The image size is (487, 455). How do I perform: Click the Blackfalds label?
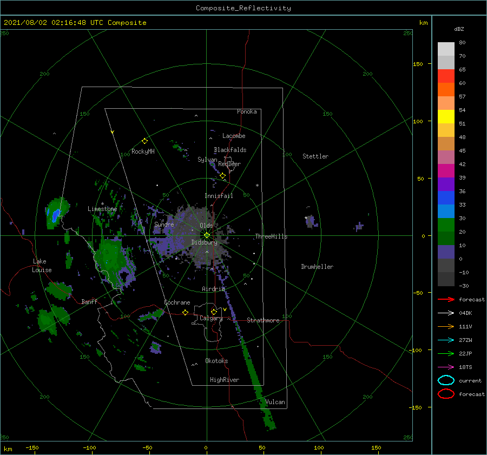pyautogui.click(x=230, y=150)
